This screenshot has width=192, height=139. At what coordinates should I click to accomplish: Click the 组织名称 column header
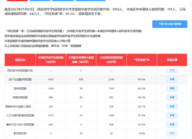[x=20, y=60]
